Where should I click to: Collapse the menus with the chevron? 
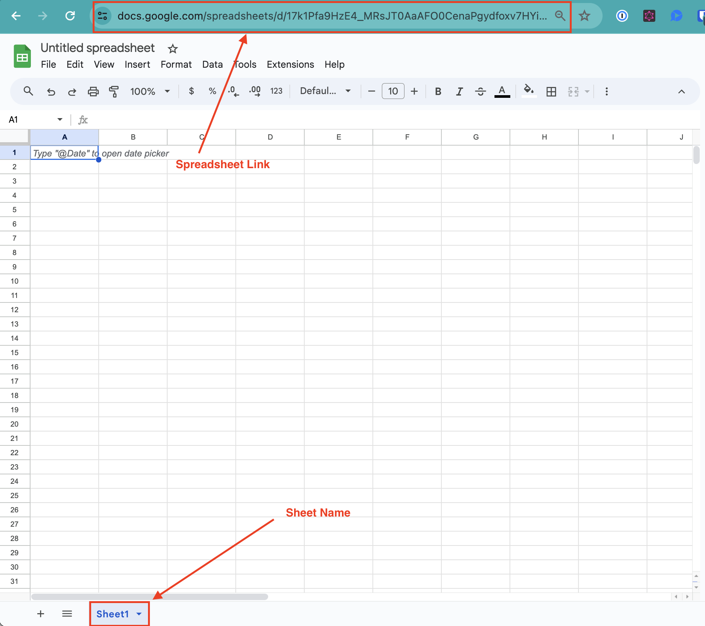coord(681,91)
